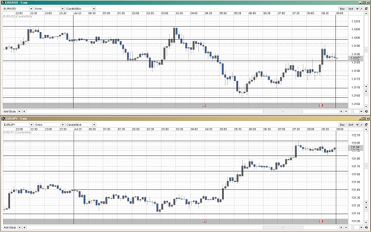Click the EUR/JPY window title bar icon
This screenshot has width=371, height=232.
[3, 119]
